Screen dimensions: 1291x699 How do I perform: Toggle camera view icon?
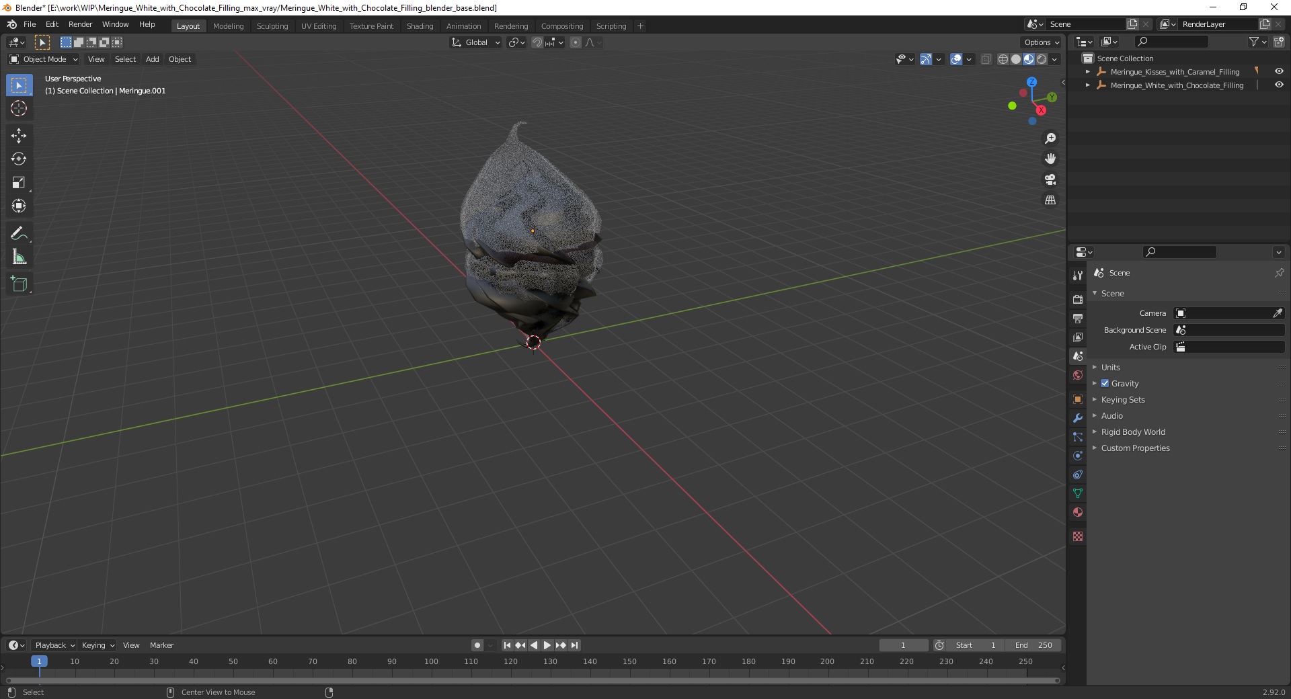(1050, 179)
